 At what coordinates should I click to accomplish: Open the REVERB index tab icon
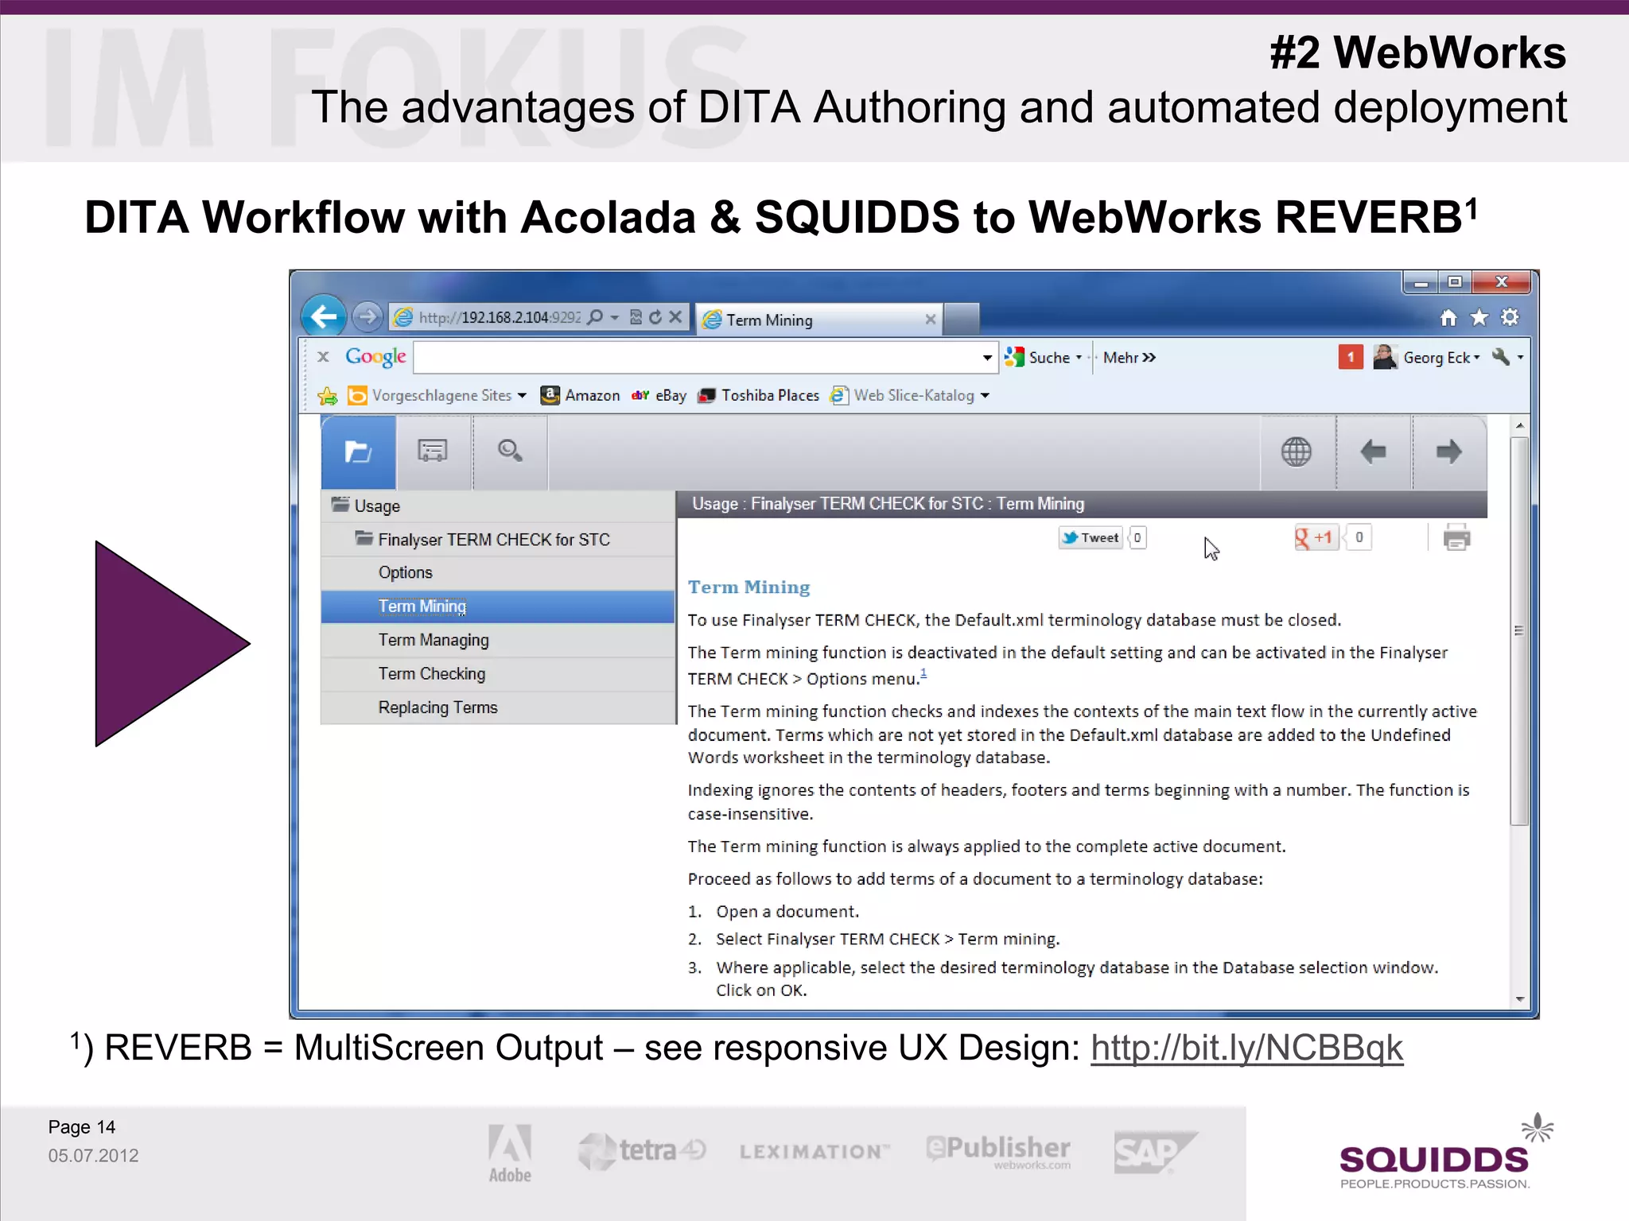(433, 452)
